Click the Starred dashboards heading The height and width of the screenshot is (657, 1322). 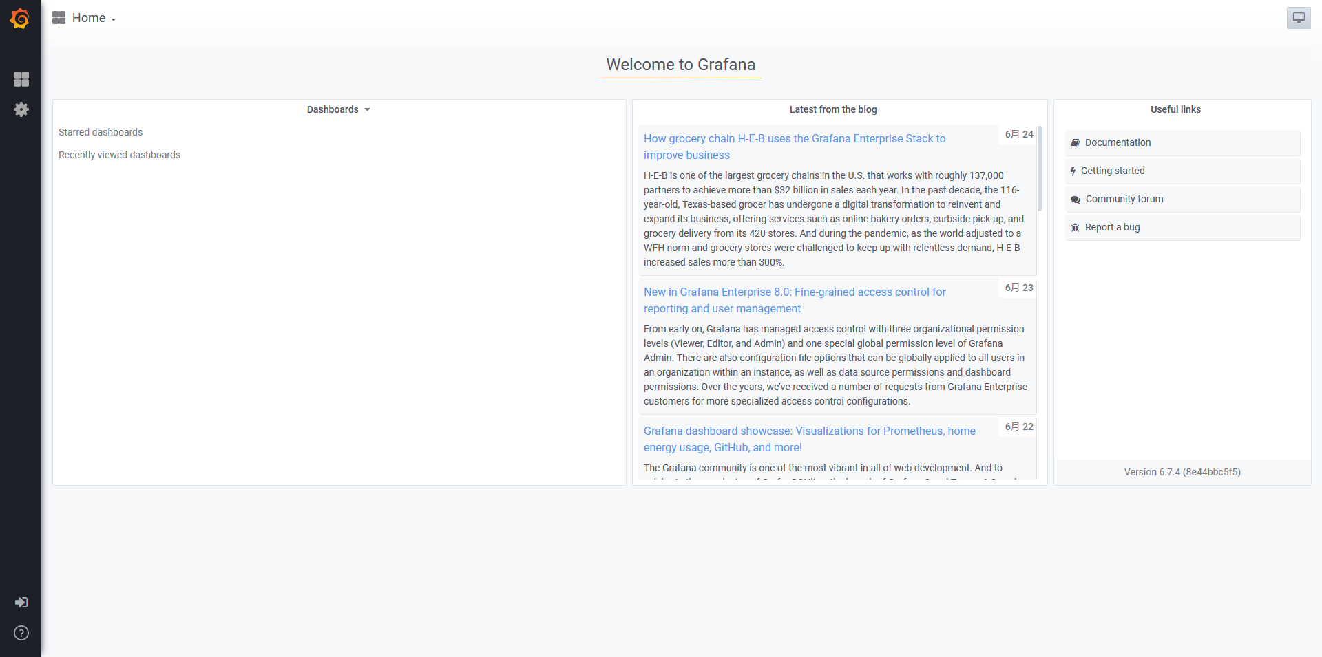tap(101, 132)
